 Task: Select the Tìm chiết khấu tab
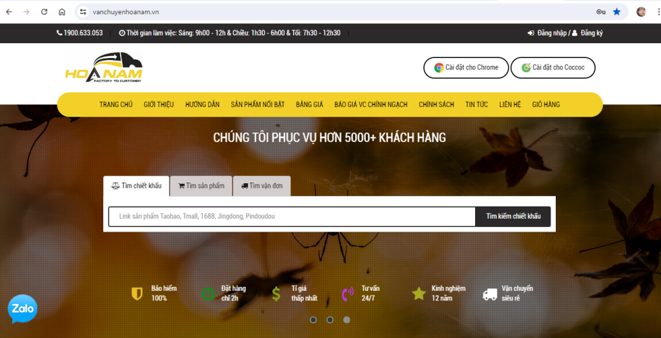point(136,186)
